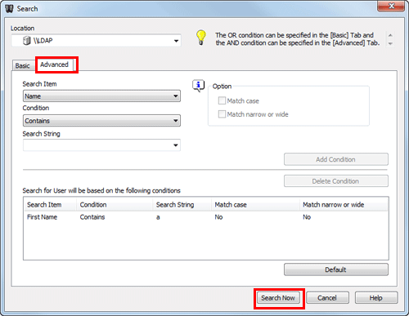Switch to the Basic tab
Image resolution: width=409 pixels, height=316 pixels.
coord(23,65)
